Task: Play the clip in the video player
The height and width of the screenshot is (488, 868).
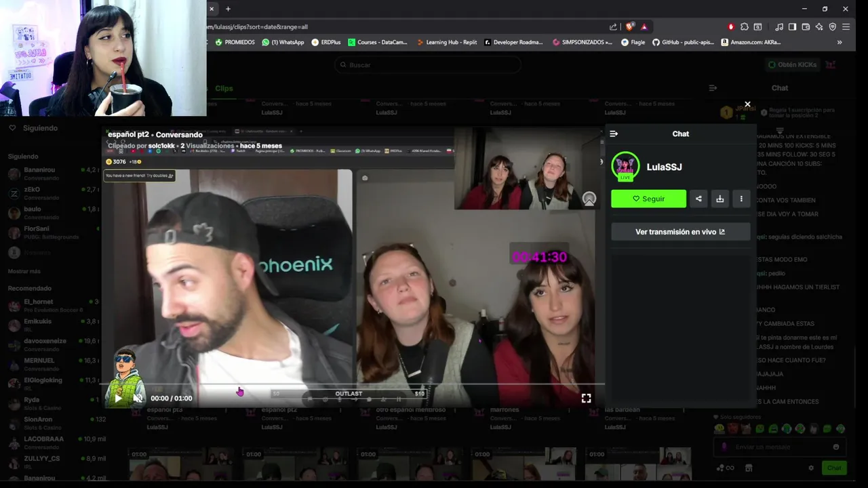Action: [x=118, y=399]
